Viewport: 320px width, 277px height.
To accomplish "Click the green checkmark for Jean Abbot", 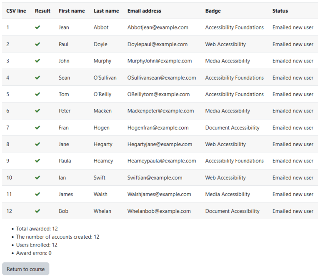I will click(x=37, y=27).
